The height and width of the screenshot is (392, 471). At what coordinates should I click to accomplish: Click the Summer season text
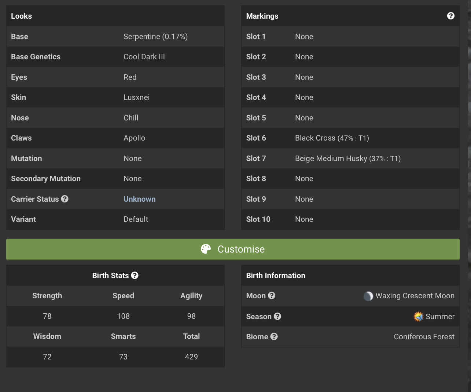[x=440, y=317]
